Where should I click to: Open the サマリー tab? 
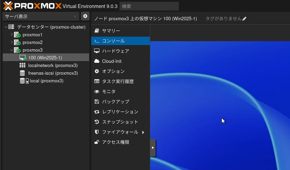coord(121,31)
